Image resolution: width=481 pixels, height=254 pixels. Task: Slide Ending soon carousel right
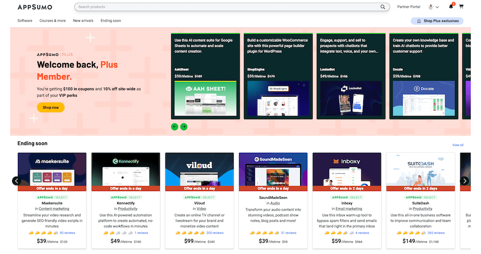pyautogui.click(x=465, y=181)
